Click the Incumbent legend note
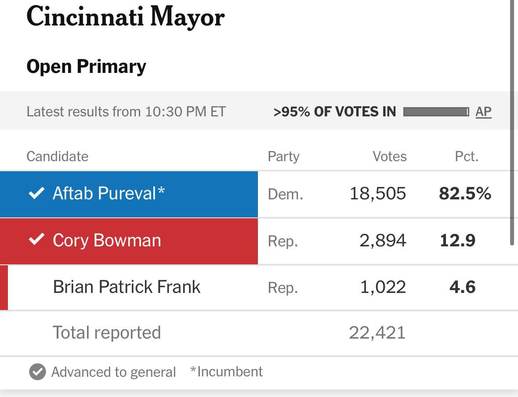518x397 pixels. pos(227,372)
